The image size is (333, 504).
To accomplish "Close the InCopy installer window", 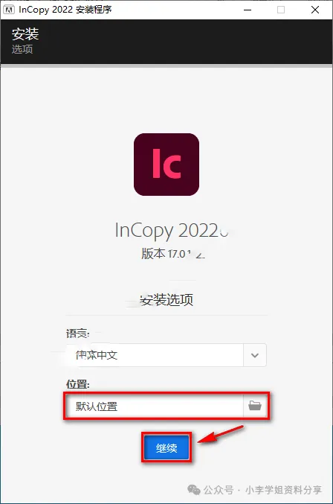I will click(315, 10).
